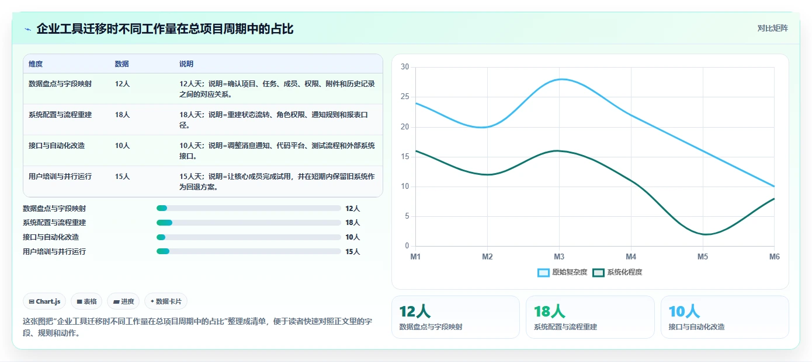Click the M5 axis label on chart
The image size is (812, 362).
click(703, 256)
